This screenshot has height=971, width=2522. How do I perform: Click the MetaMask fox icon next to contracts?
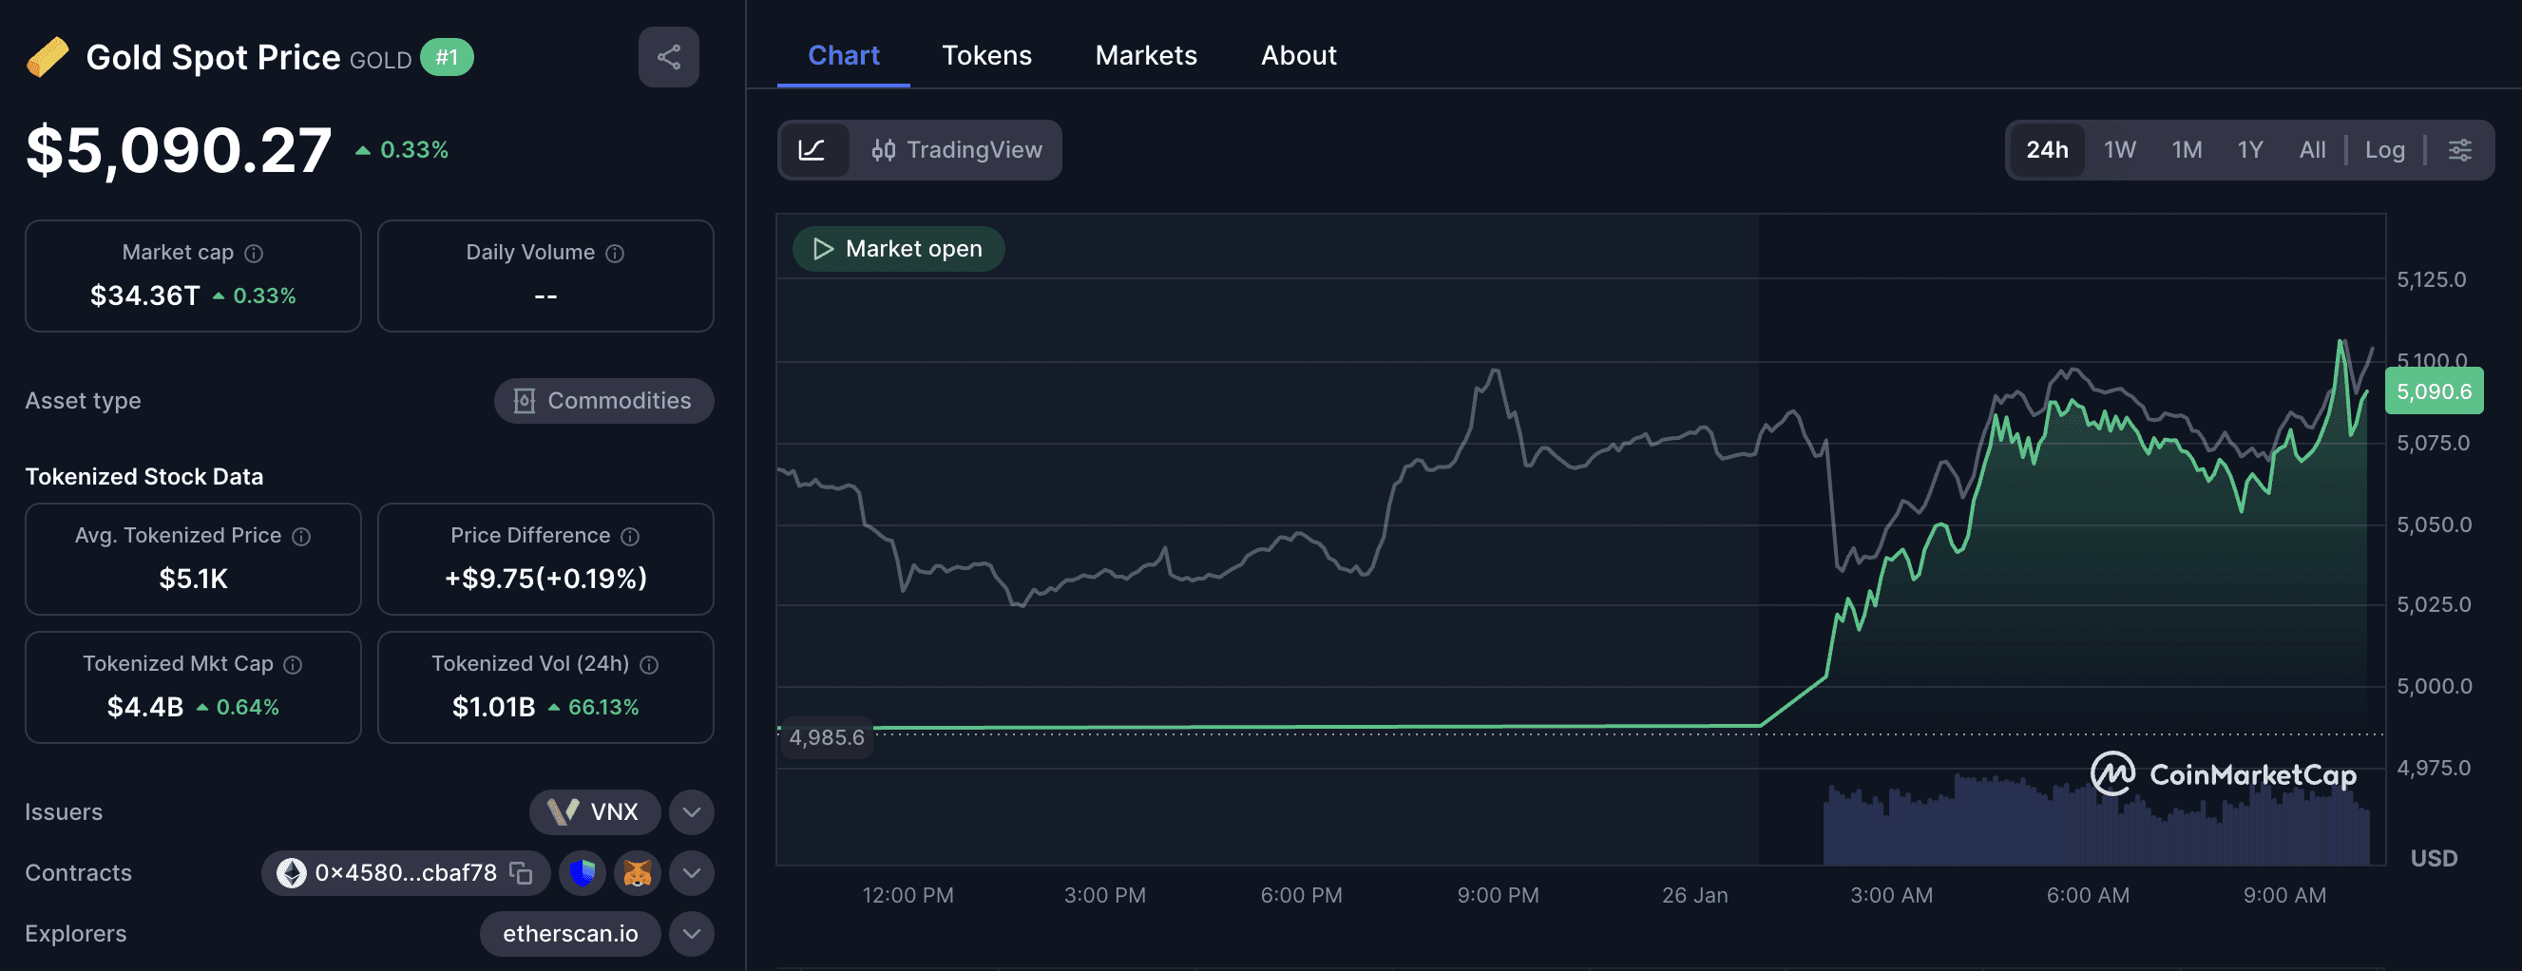click(638, 872)
